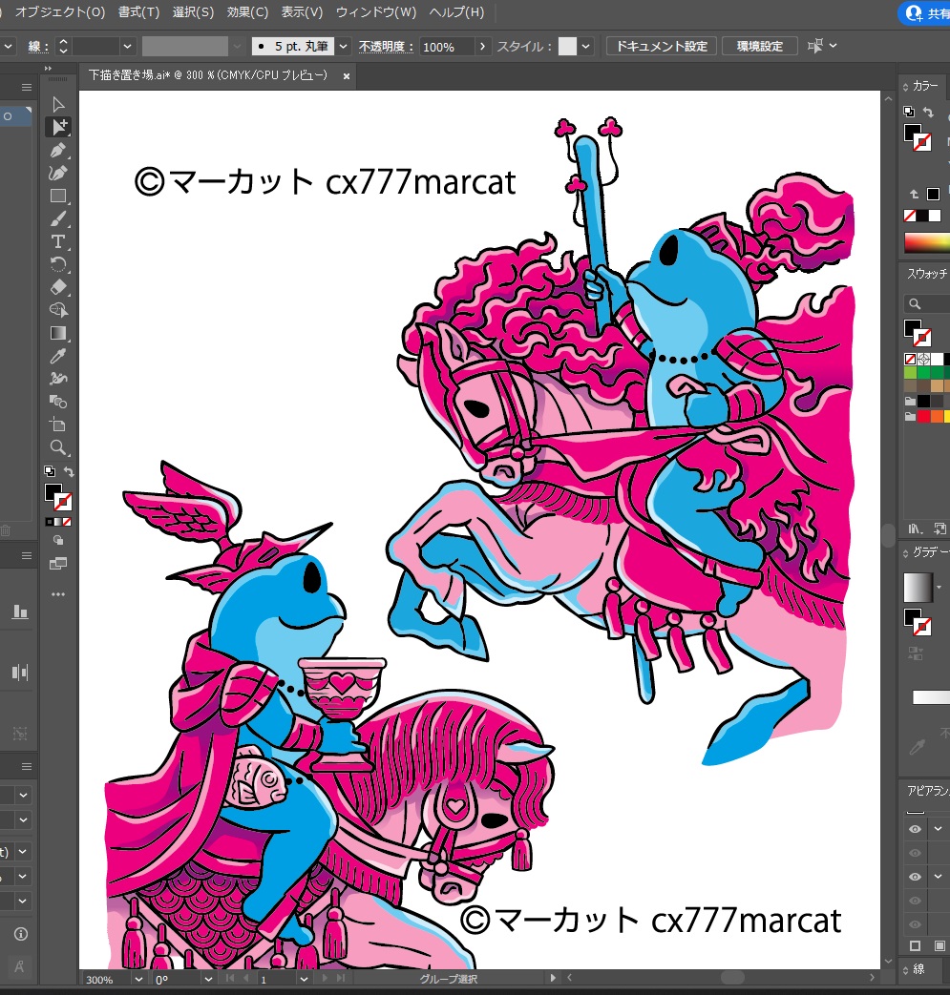Expand the 不透明度 opacity arrow
The height and width of the screenshot is (995, 950).
[x=483, y=46]
